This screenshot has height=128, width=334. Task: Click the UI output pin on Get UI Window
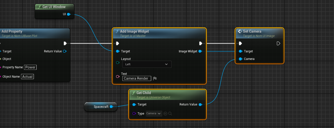pos(69,14)
